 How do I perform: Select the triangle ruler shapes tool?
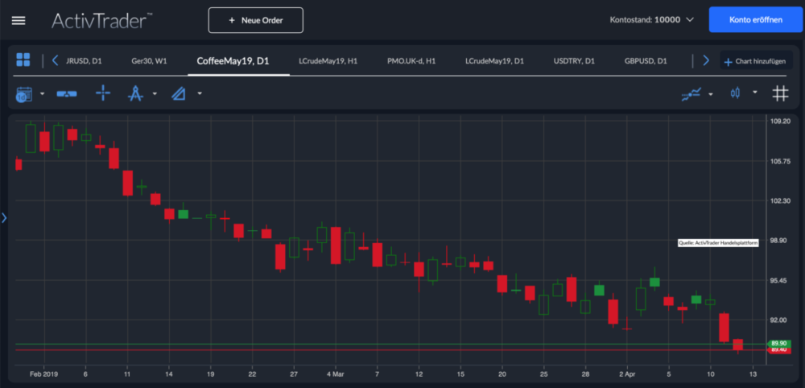[x=179, y=93]
